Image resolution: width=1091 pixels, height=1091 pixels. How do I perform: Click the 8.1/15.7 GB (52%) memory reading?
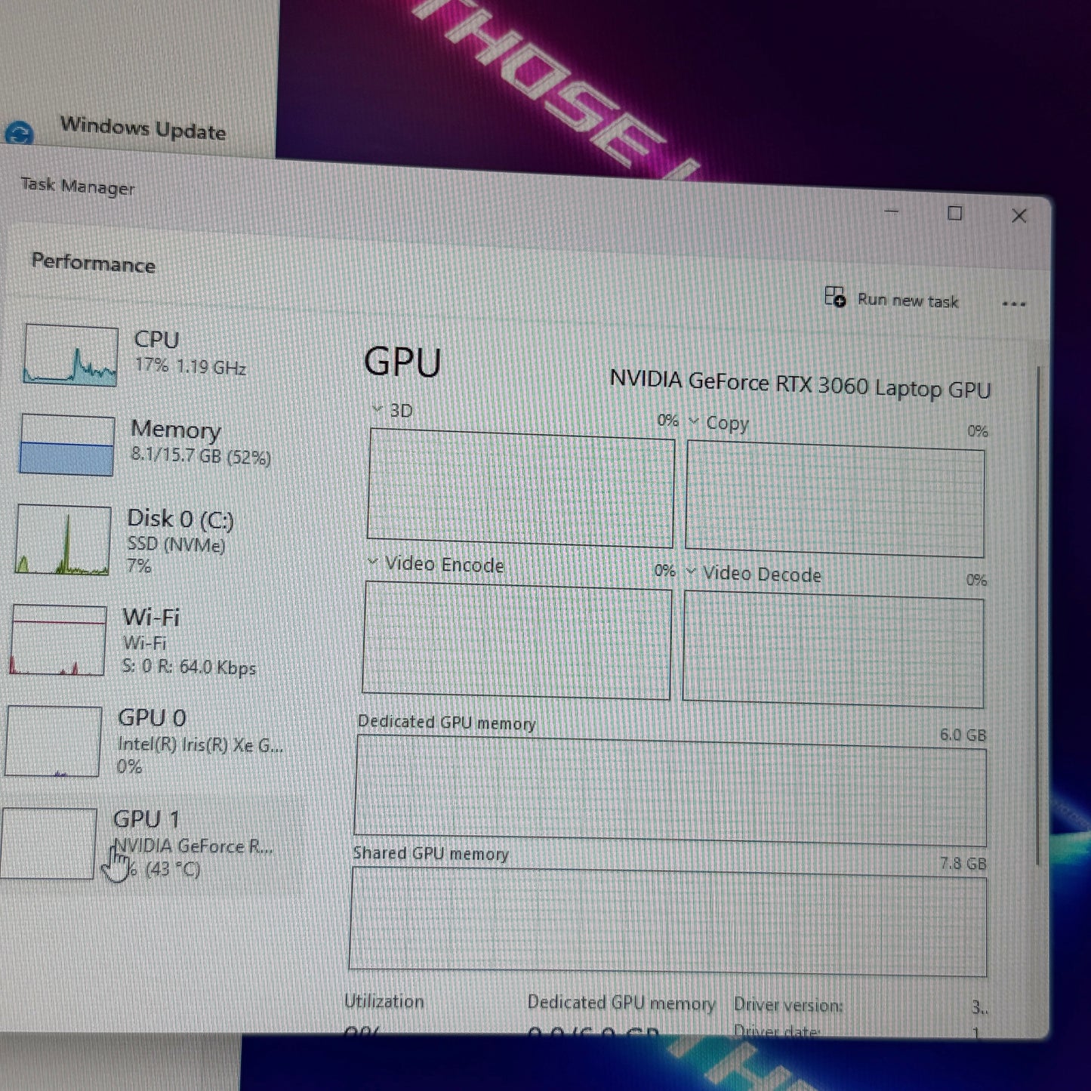201,455
